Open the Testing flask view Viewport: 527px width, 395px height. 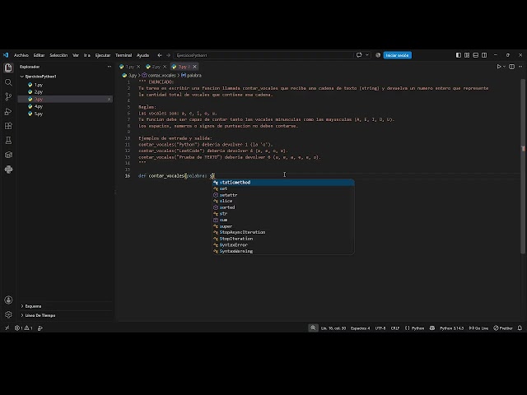pyautogui.click(x=8, y=140)
